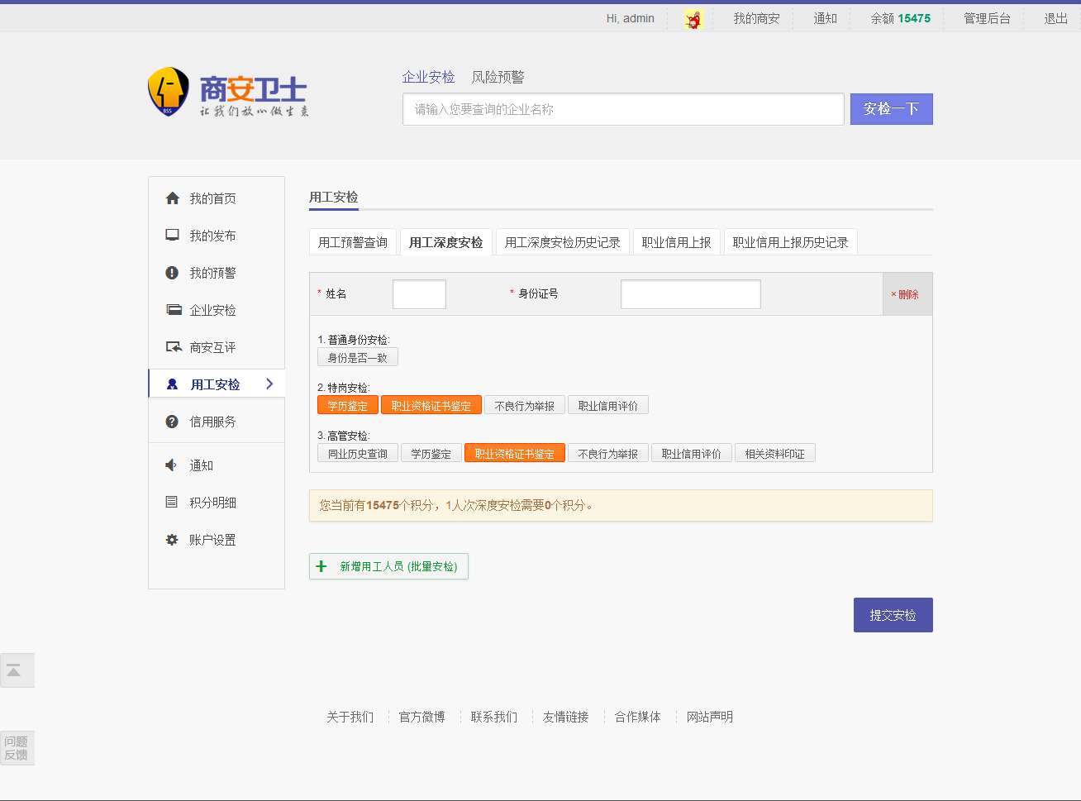Toggle 不良行为举报 under 特岗安检
The image size is (1081, 801).
(525, 405)
